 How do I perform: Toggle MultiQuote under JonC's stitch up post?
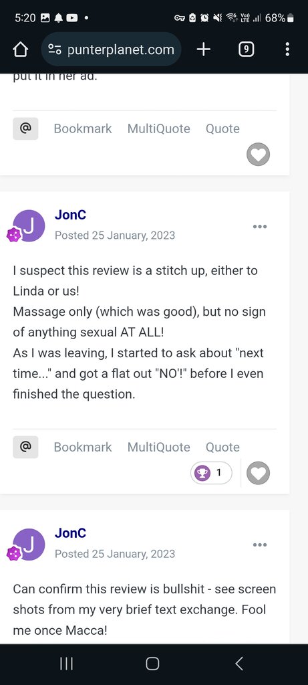(159, 448)
